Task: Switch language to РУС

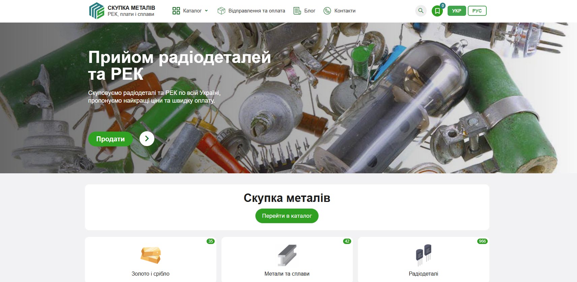Action: tap(477, 11)
